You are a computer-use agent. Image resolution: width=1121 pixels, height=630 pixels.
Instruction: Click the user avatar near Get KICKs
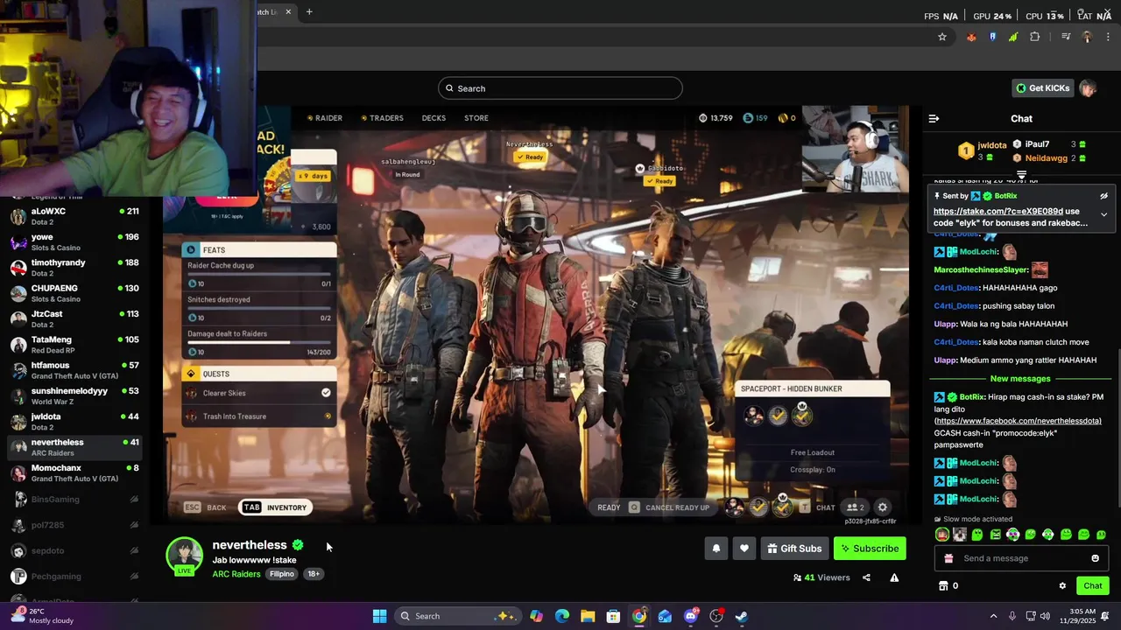pyautogui.click(x=1088, y=88)
